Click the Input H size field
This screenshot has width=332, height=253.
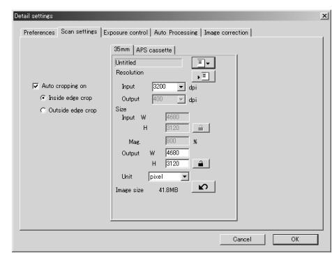(x=177, y=128)
